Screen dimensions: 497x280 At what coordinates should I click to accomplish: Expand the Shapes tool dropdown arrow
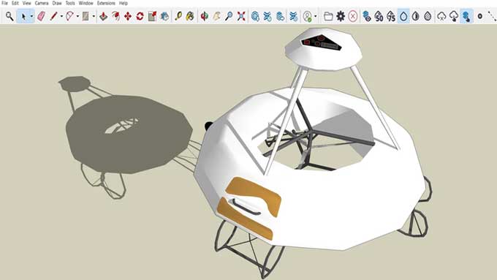[x=94, y=16]
